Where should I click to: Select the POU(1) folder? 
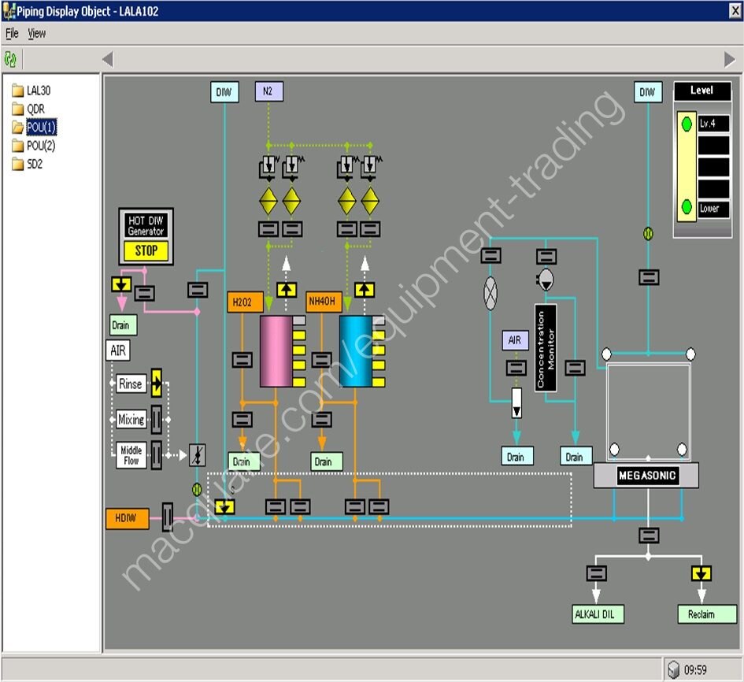pyautogui.click(x=34, y=127)
